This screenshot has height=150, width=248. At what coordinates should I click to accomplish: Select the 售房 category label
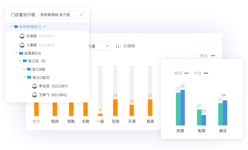pos(36,121)
